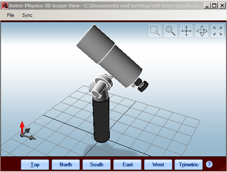Switch to the Top view
The height and width of the screenshot is (172, 227).
click(35, 165)
